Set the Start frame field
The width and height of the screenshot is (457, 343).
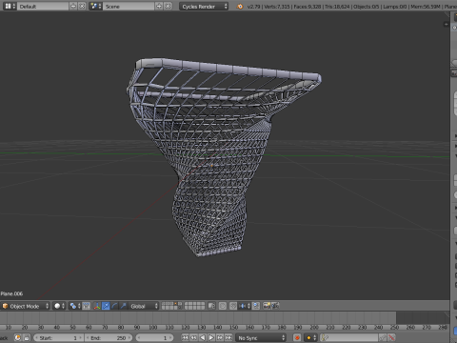[x=58, y=337]
